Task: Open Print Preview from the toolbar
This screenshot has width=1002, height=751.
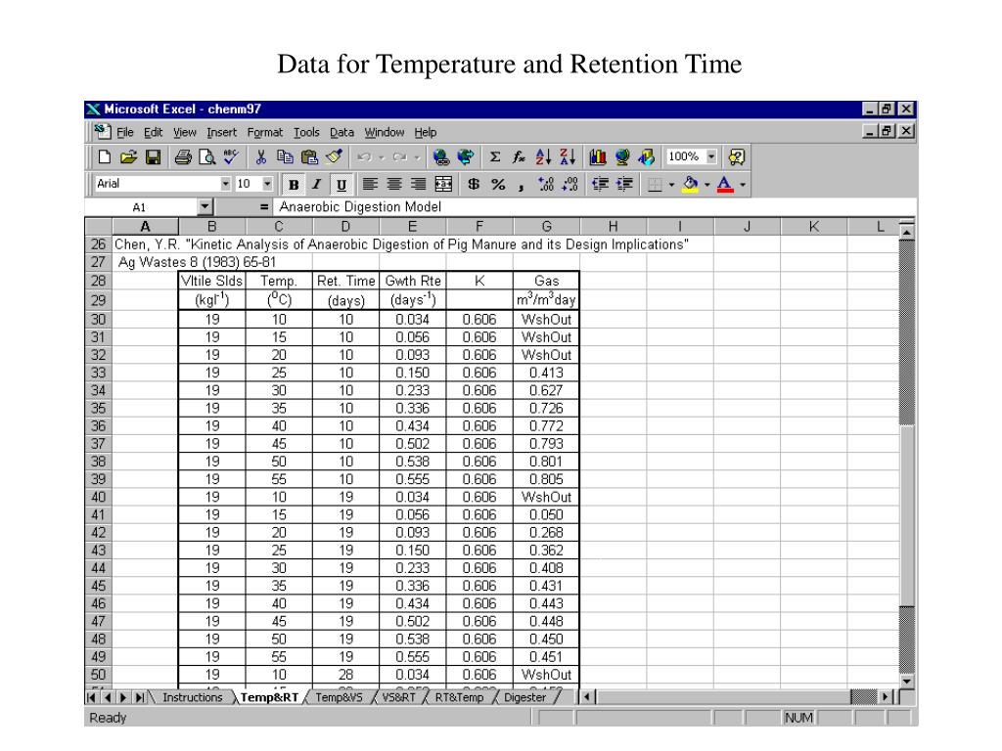Action: tap(207, 157)
